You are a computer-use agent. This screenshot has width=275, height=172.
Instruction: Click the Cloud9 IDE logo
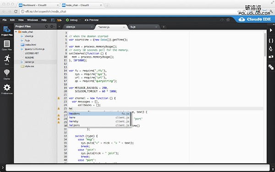click(x=255, y=19)
